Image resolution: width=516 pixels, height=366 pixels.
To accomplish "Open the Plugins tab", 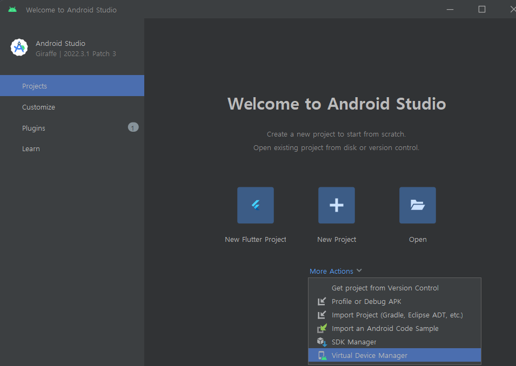I will pyautogui.click(x=72, y=128).
